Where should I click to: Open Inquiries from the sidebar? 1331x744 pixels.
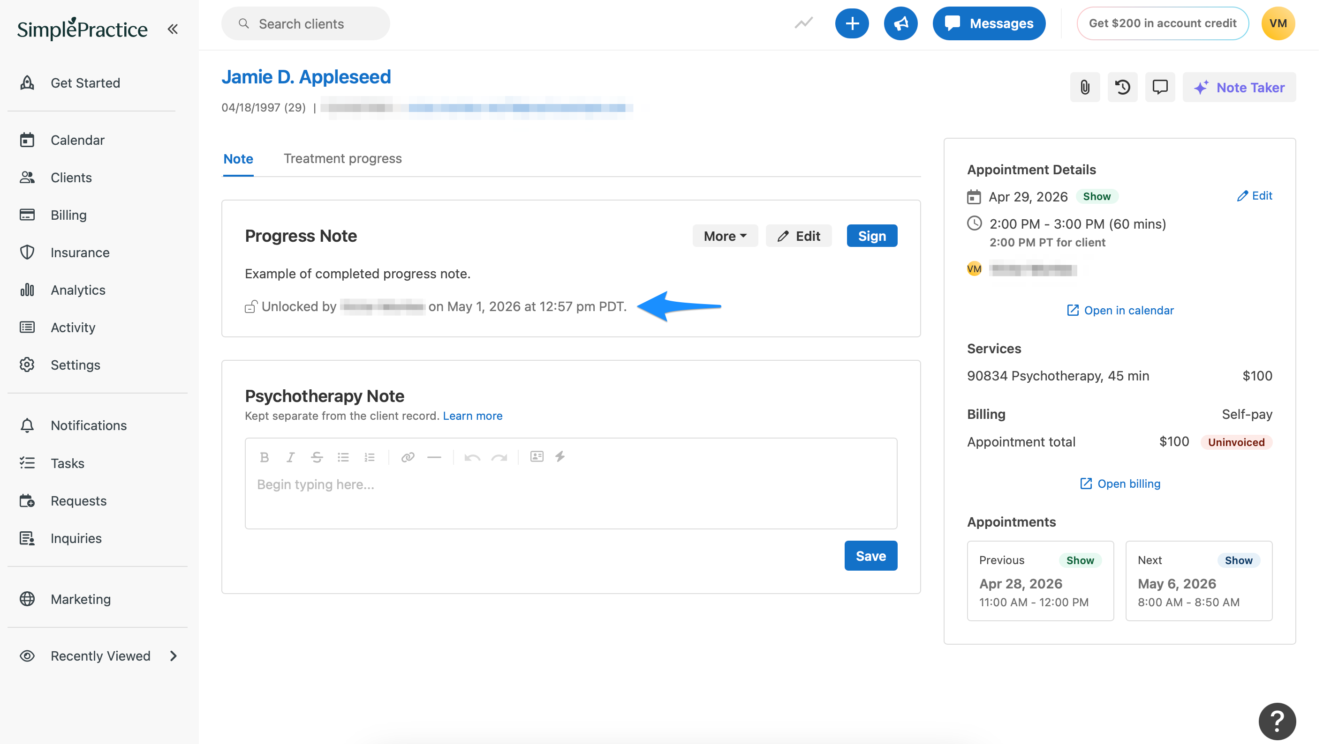[76, 538]
